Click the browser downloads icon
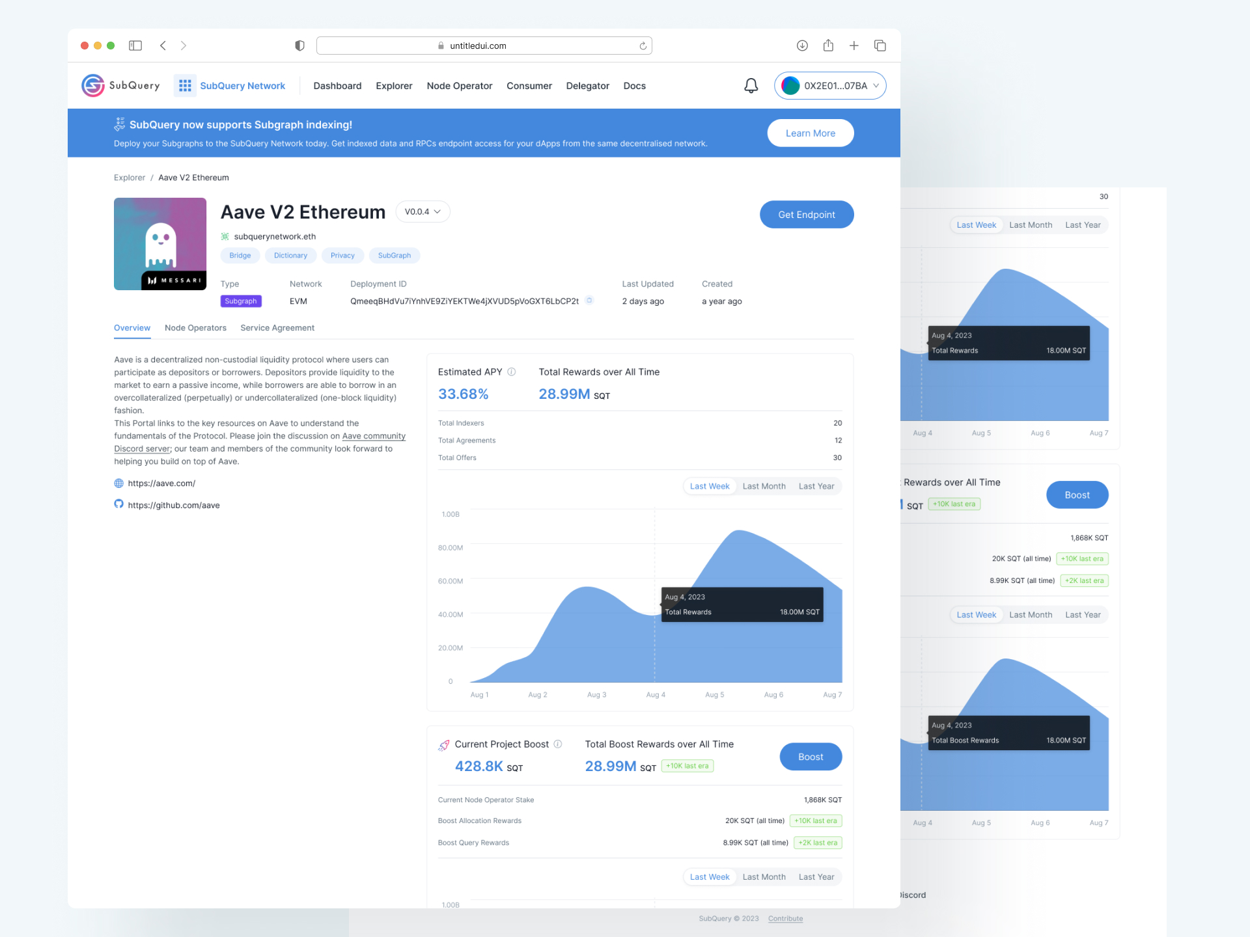This screenshot has width=1250, height=937. pyautogui.click(x=802, y=46)
